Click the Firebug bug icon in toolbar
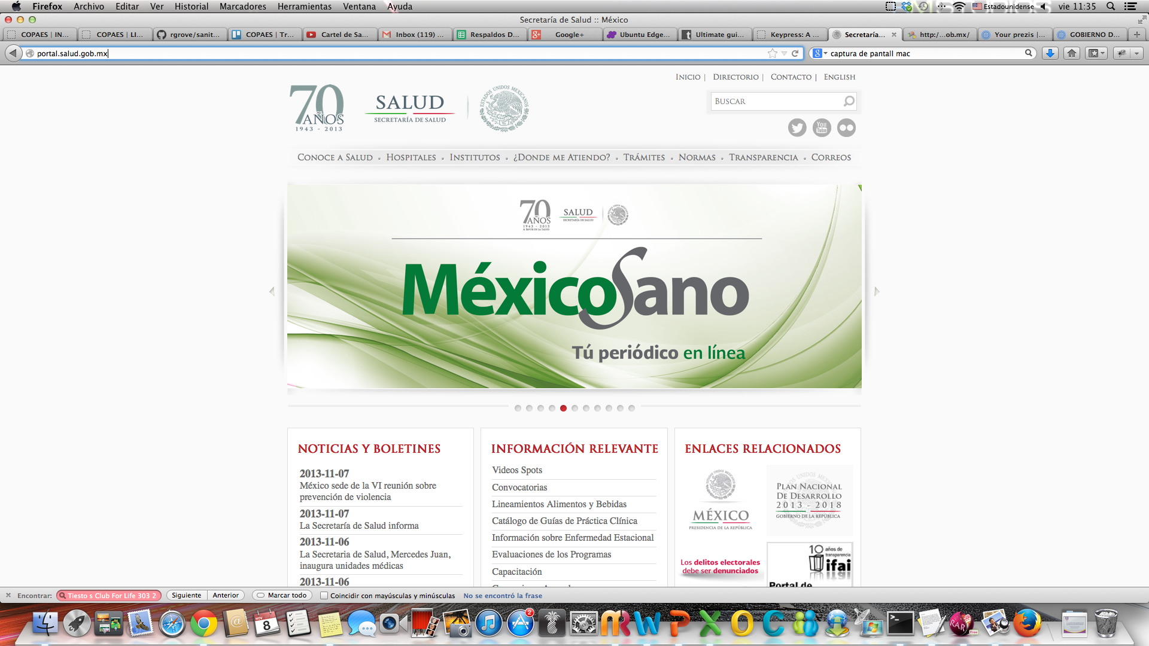 point(1121,53)
